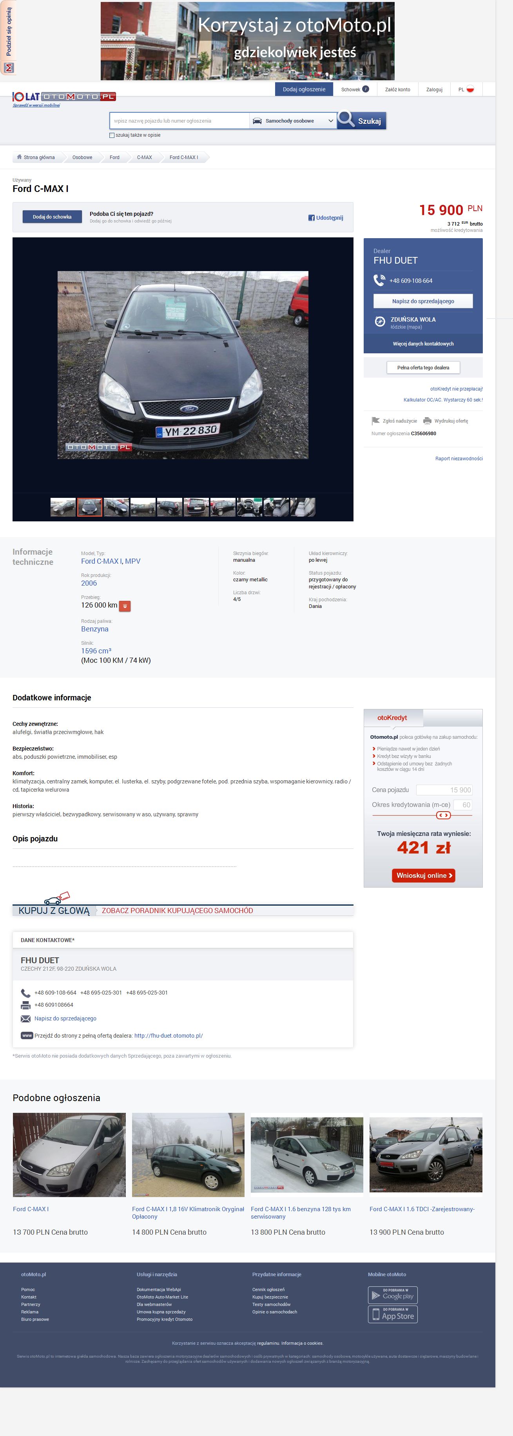The width and height of the screenshot is (513, 1436).
Task: Click the dealer phone number +48 609-108-664
Action: click(411, 281)
